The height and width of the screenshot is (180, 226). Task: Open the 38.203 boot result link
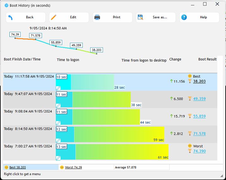click(199, 81)
